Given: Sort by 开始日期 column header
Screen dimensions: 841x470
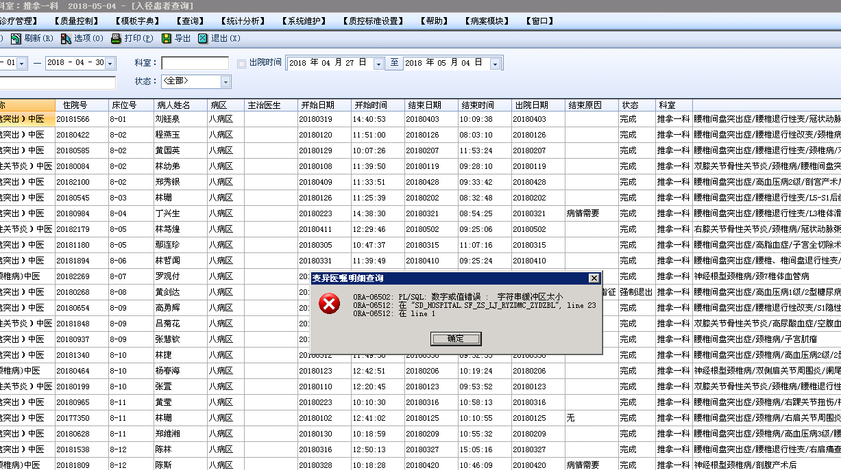Looking at the screenshot, I should pyautogui.click(x=324, y=105).
